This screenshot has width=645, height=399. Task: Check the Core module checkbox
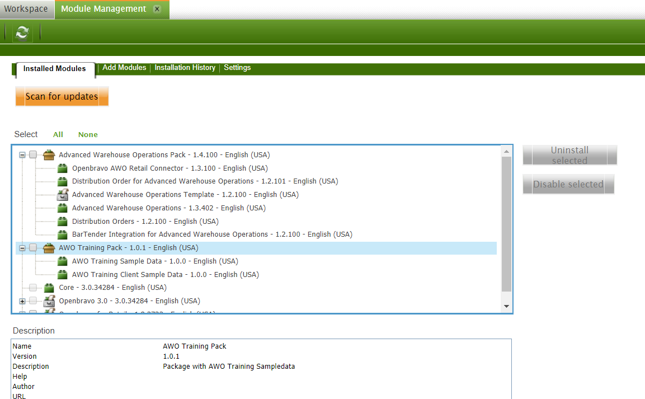[33, 288]
